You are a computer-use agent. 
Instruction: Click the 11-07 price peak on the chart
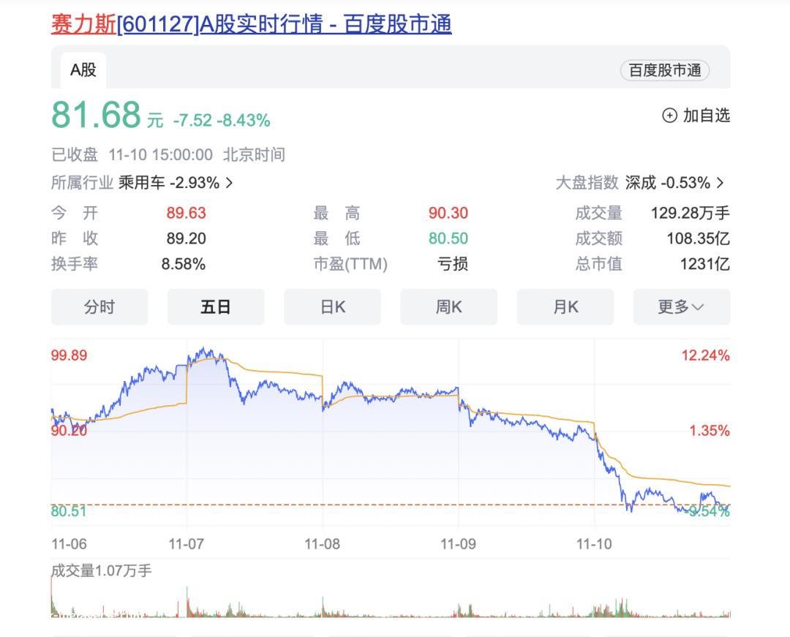203,348
